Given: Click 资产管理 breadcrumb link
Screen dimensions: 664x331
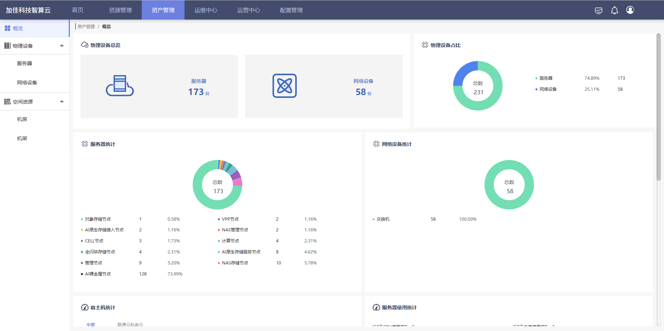Looking at the screenshot, I should (x=86, y=27).
